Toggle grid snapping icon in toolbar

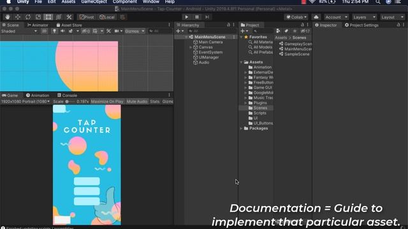tap(122, 17)
